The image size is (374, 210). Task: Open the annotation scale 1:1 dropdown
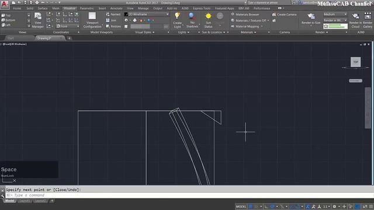coord(327,206)
